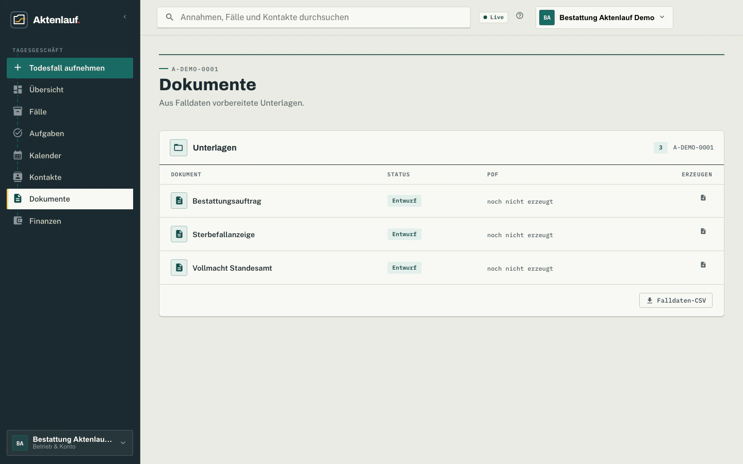Open the Kalender page

click(x=70, y=156)
